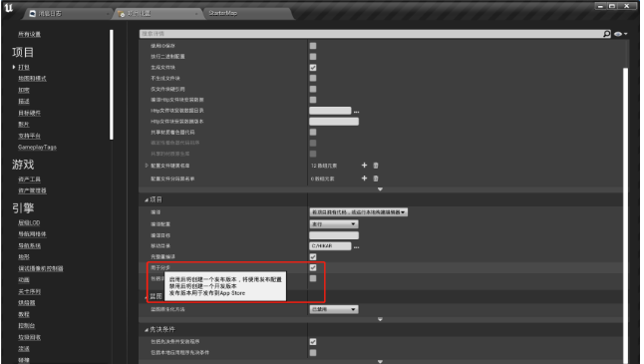644x364 pixels.
Task: Open 层级LOD settings
Action: click(29, 222)
